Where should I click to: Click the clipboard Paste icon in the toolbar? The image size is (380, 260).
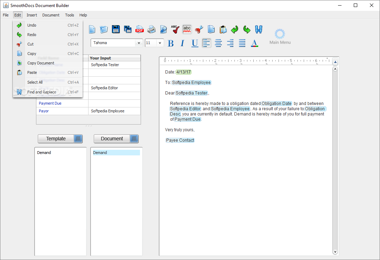click(x=223, y=29)
